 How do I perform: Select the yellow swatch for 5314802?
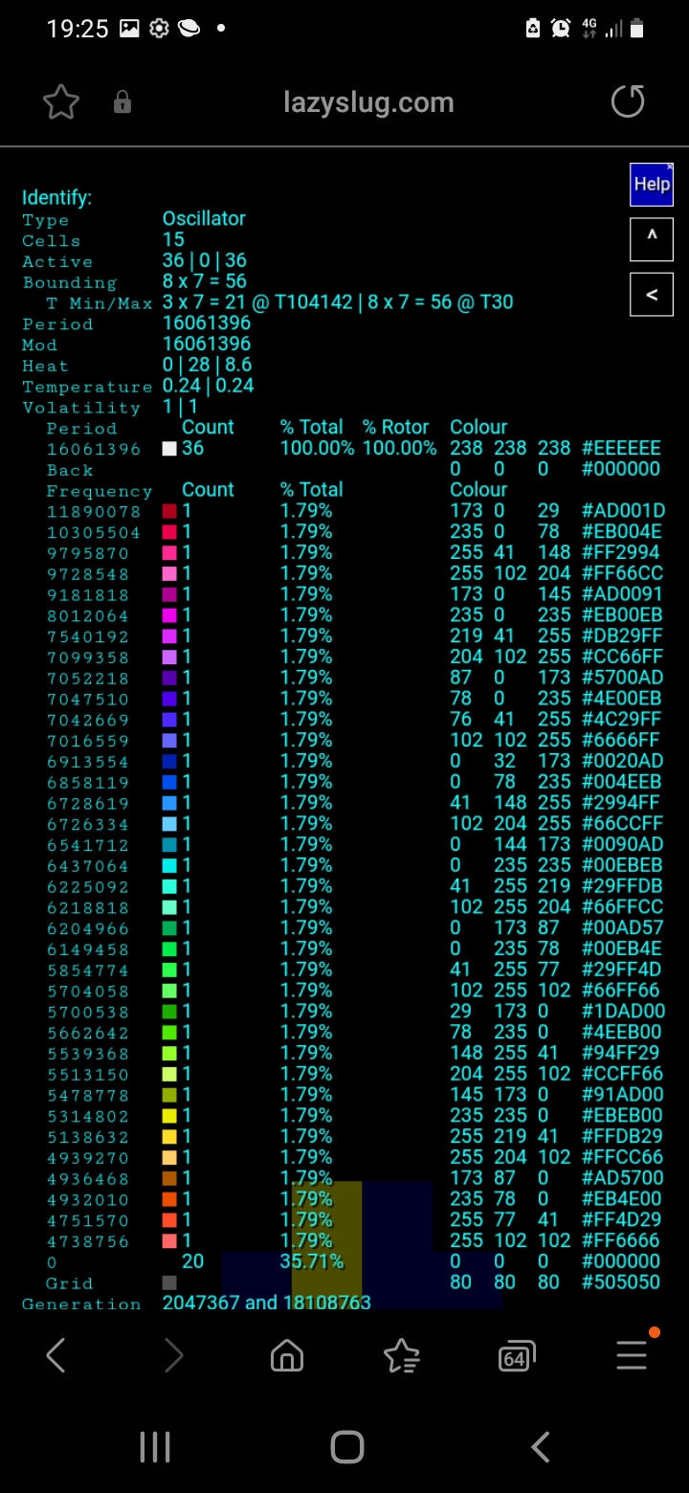click(x=169, y=1115)
